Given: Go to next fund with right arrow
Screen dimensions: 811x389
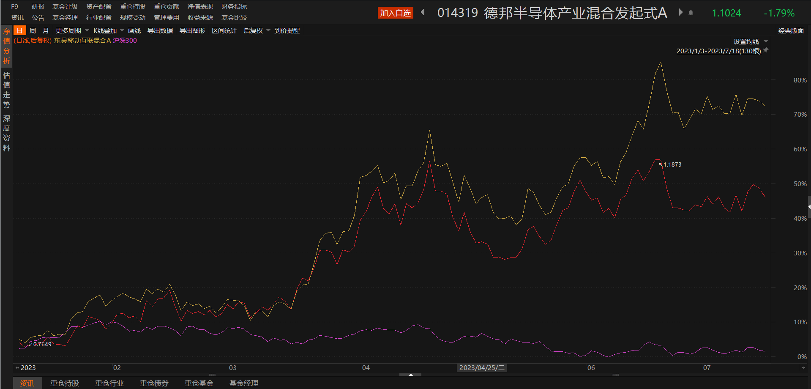Looking at the screenshot, I should [680, 13].
